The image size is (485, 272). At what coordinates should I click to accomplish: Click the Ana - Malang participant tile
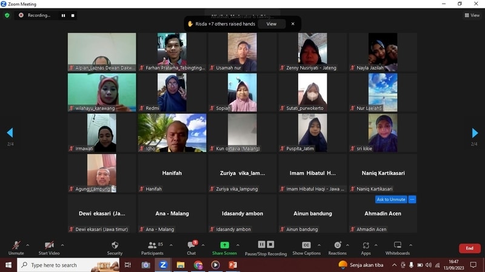tap(172, 214)
